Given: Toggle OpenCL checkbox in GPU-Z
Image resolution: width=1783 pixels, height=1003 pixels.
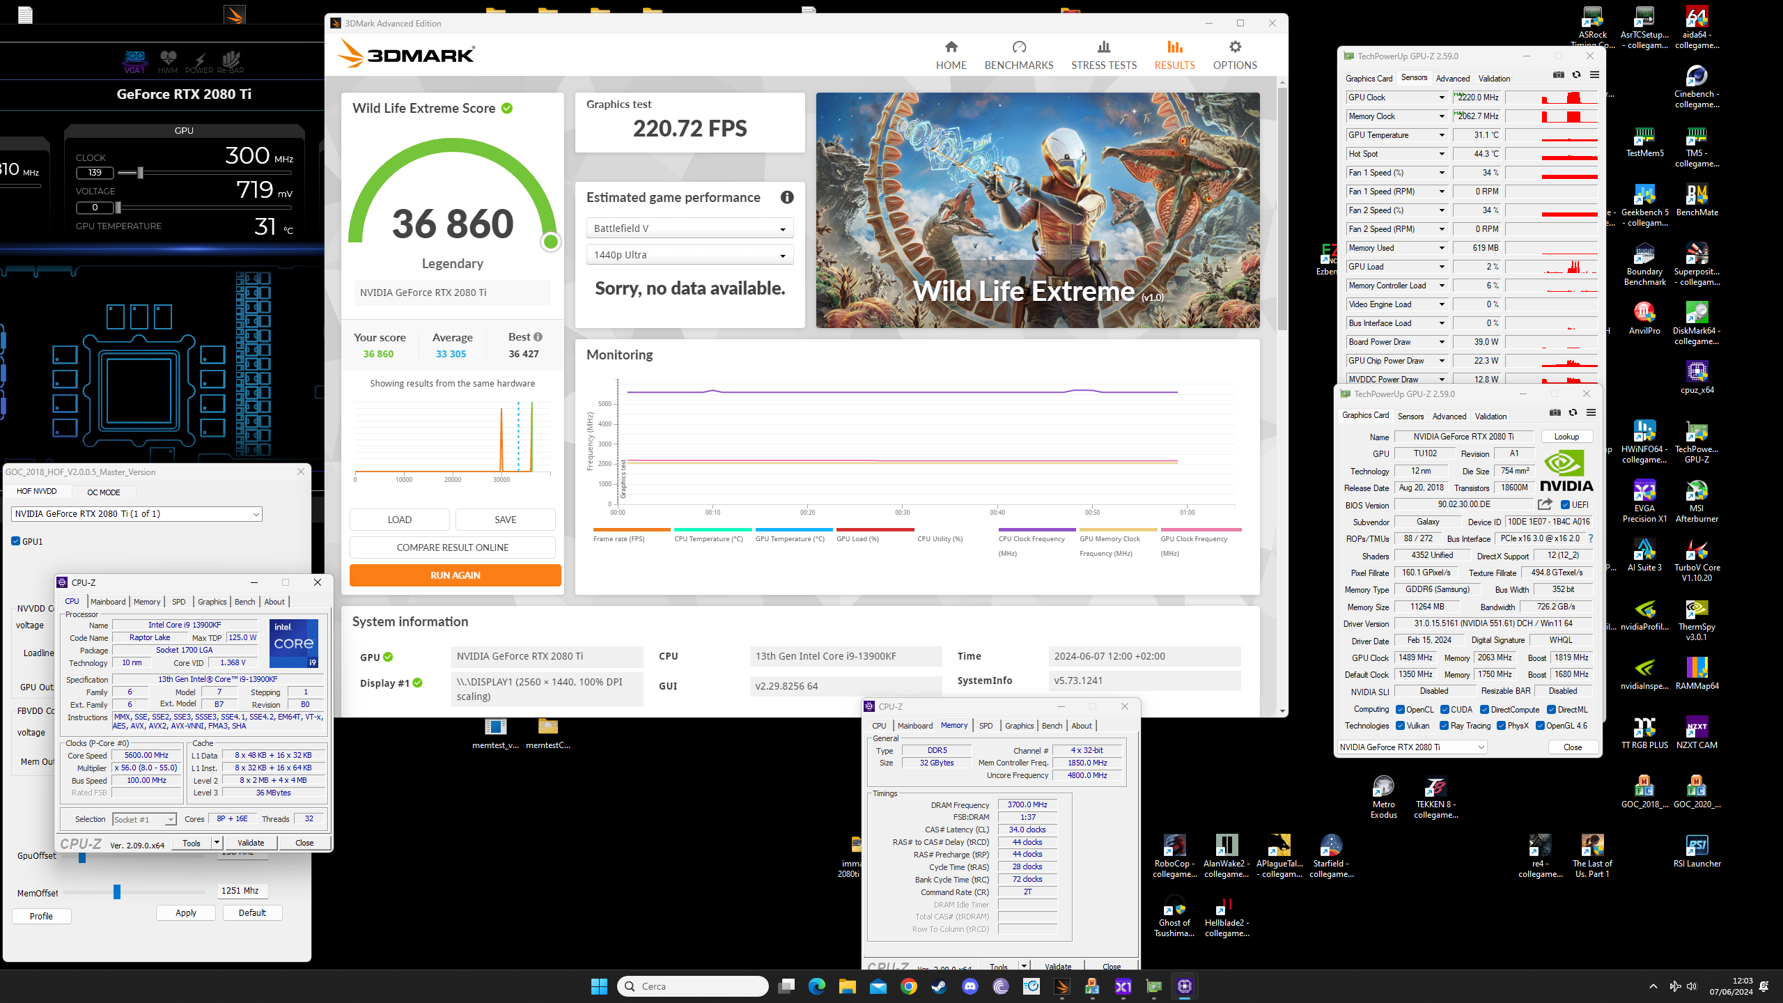Looking at the screenshot, I should [1400, 710].
